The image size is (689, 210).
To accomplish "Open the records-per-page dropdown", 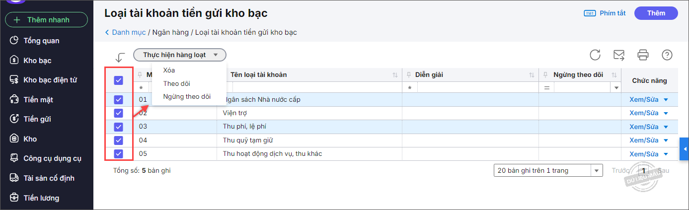I will [x=596, y=170].
